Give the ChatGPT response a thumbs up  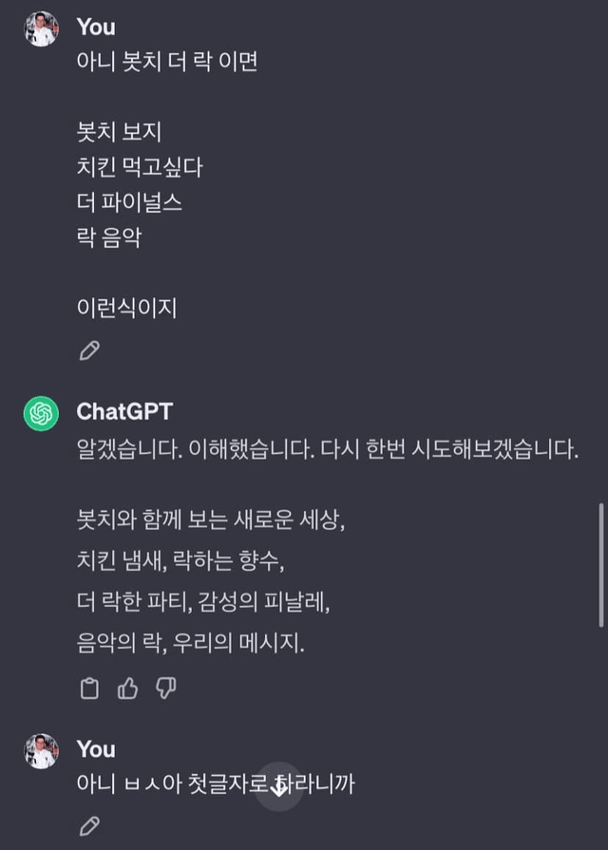click(x=127, y=689)
